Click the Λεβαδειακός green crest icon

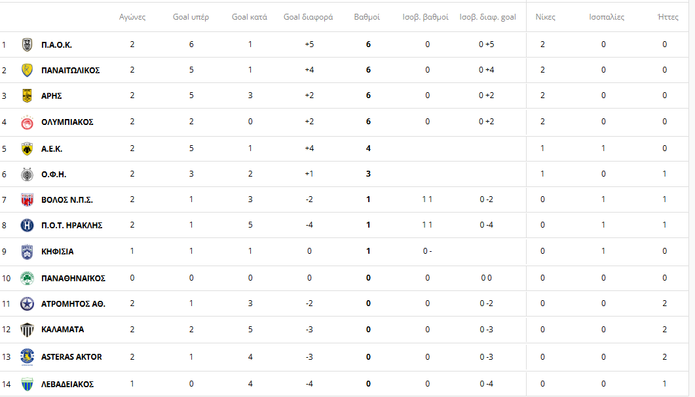coord(27,384)
